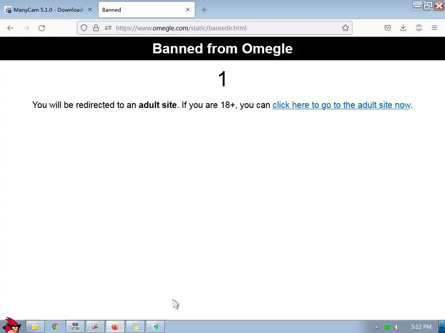Click the Banned from Omegle heading
Viewport: 445px width, 333px height.
[x=222, y=49]
